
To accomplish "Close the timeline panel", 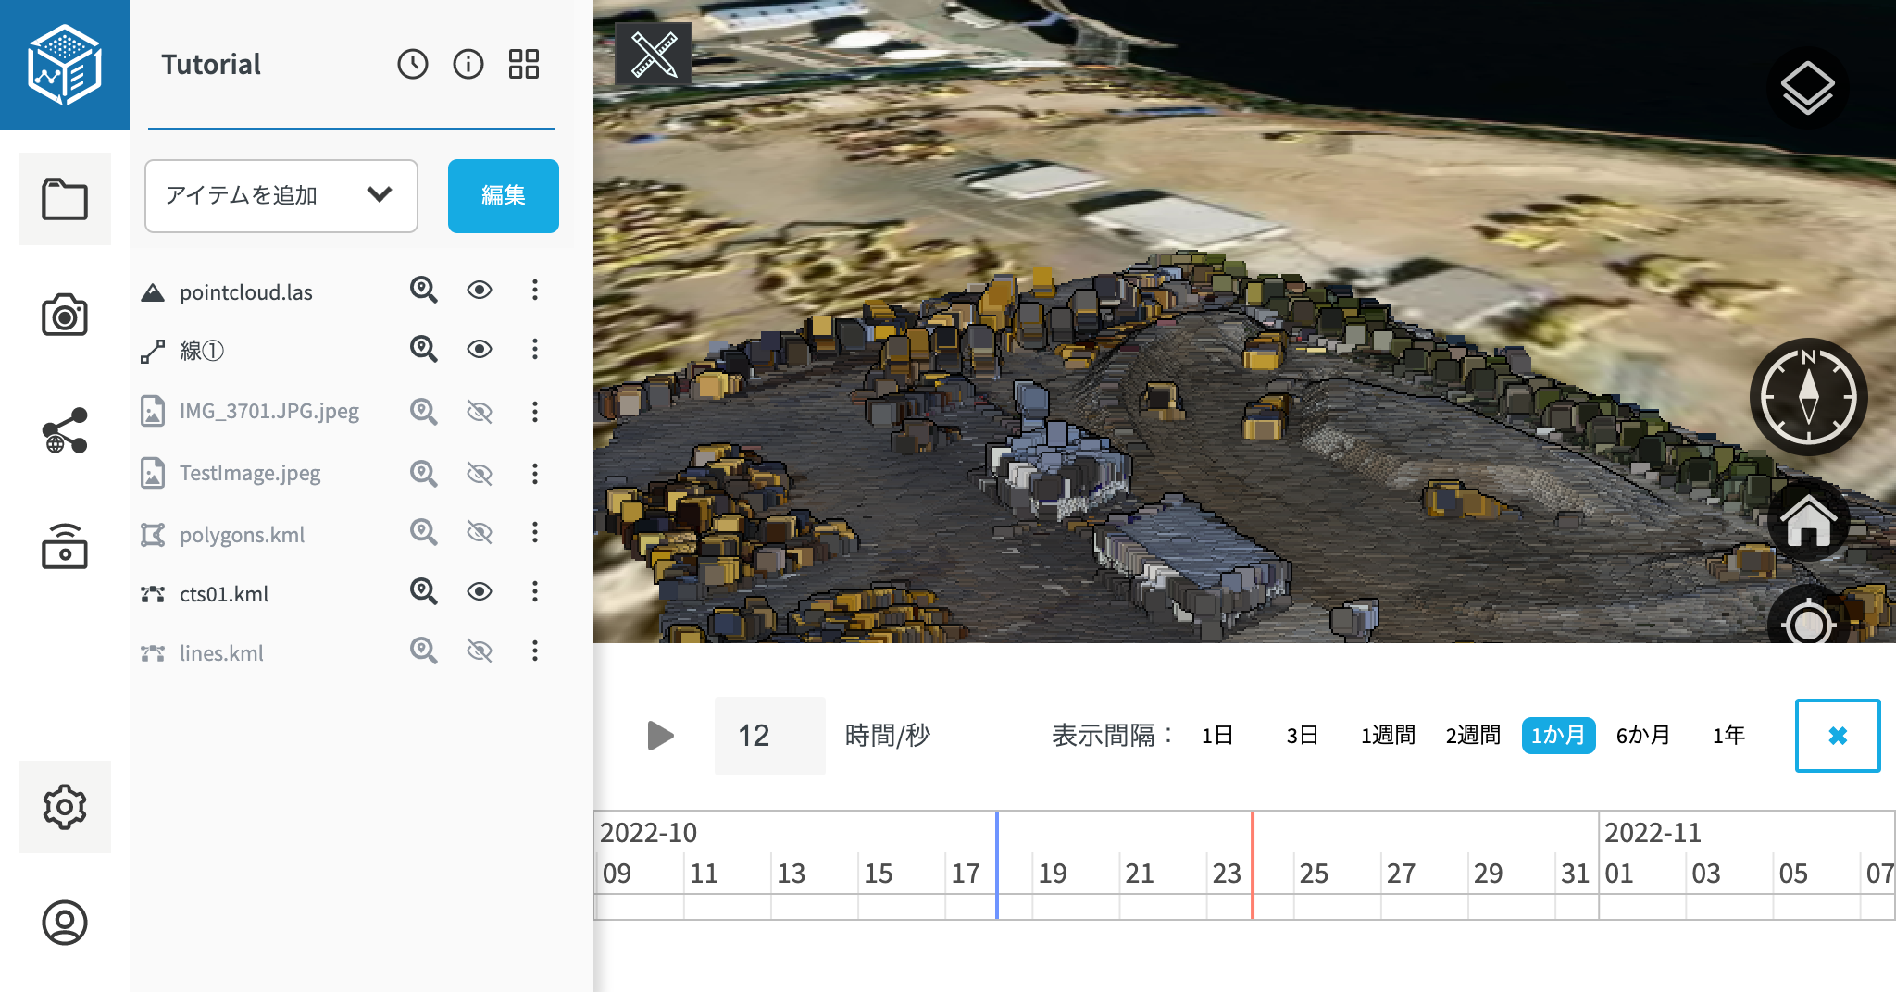I will click(1837, 736).
